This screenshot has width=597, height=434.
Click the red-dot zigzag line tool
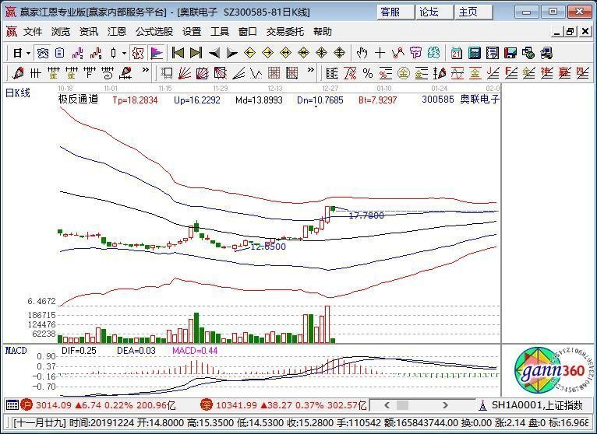click(398, 53)
